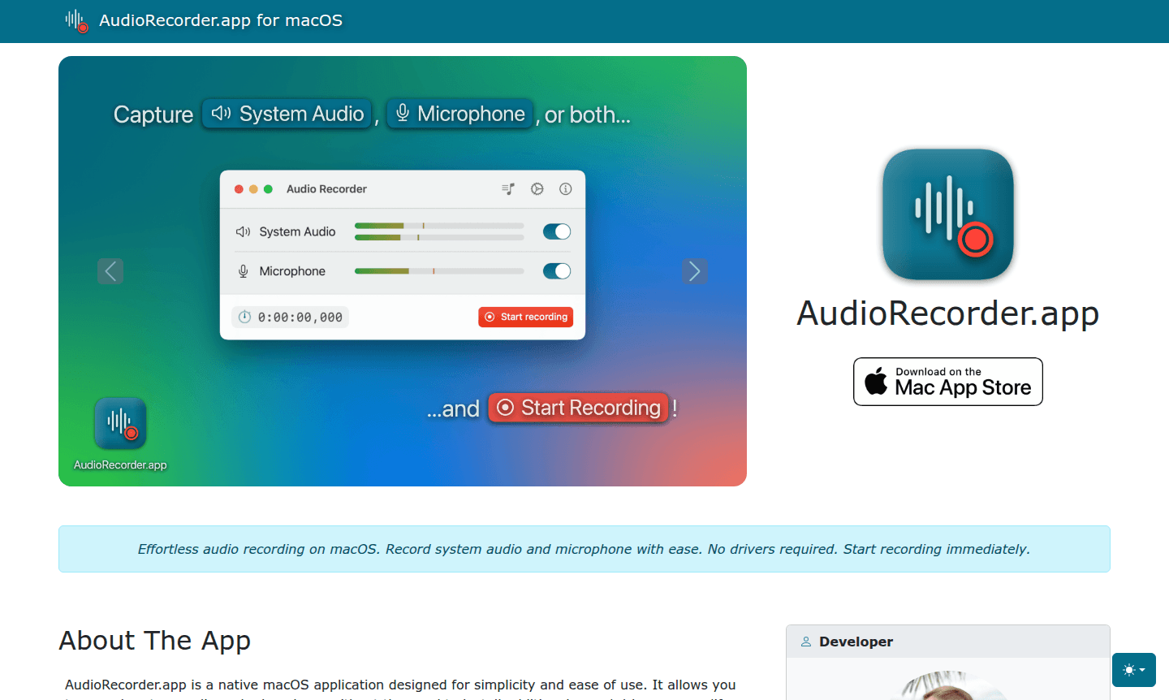Click the speaker icon beside System Audio
This screenshot has width=1169, height=700.
242,231
